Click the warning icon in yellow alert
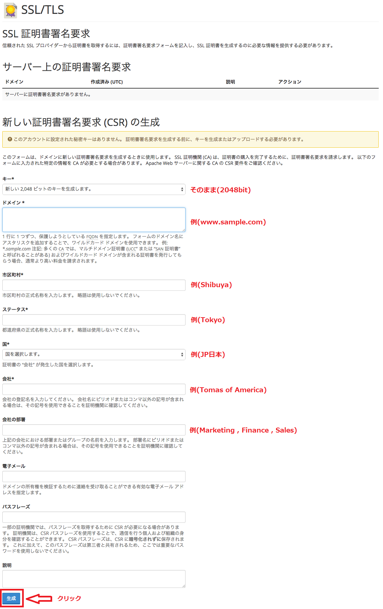The height and width of the screenshot is (609, 383). click(x=10, y=139)
